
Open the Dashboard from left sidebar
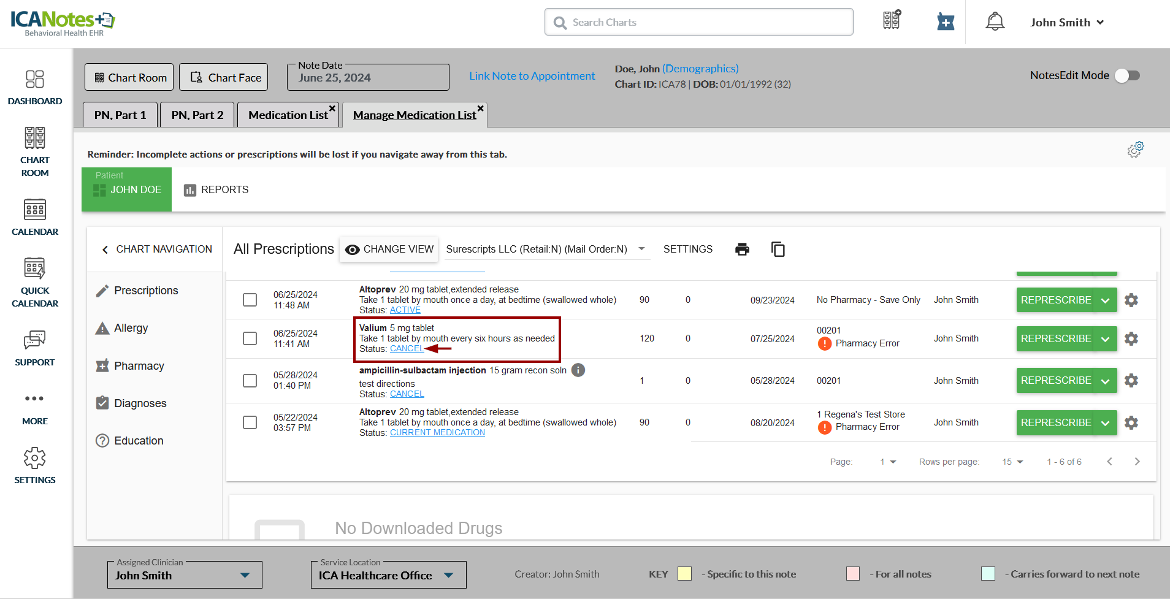coord(35,87)
